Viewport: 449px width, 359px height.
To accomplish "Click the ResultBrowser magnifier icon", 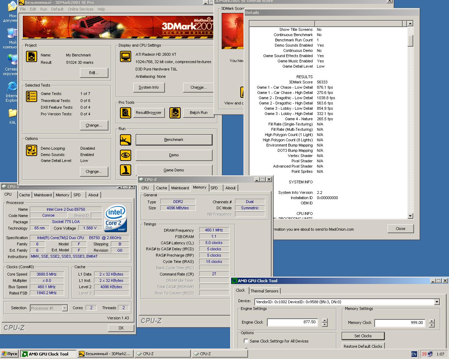I will pyautogui.click(x=126, y=113).
